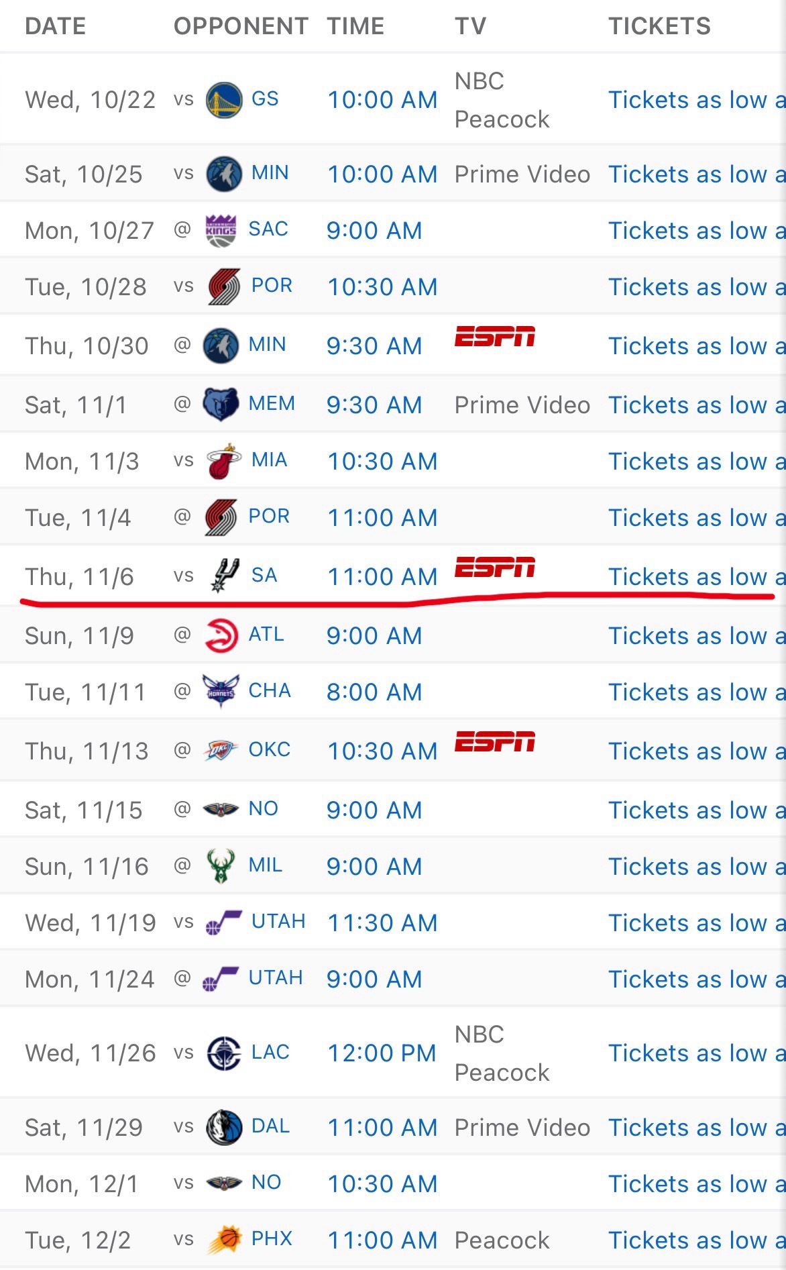Click the Phoenix Suns logo

pos(224,1239)
